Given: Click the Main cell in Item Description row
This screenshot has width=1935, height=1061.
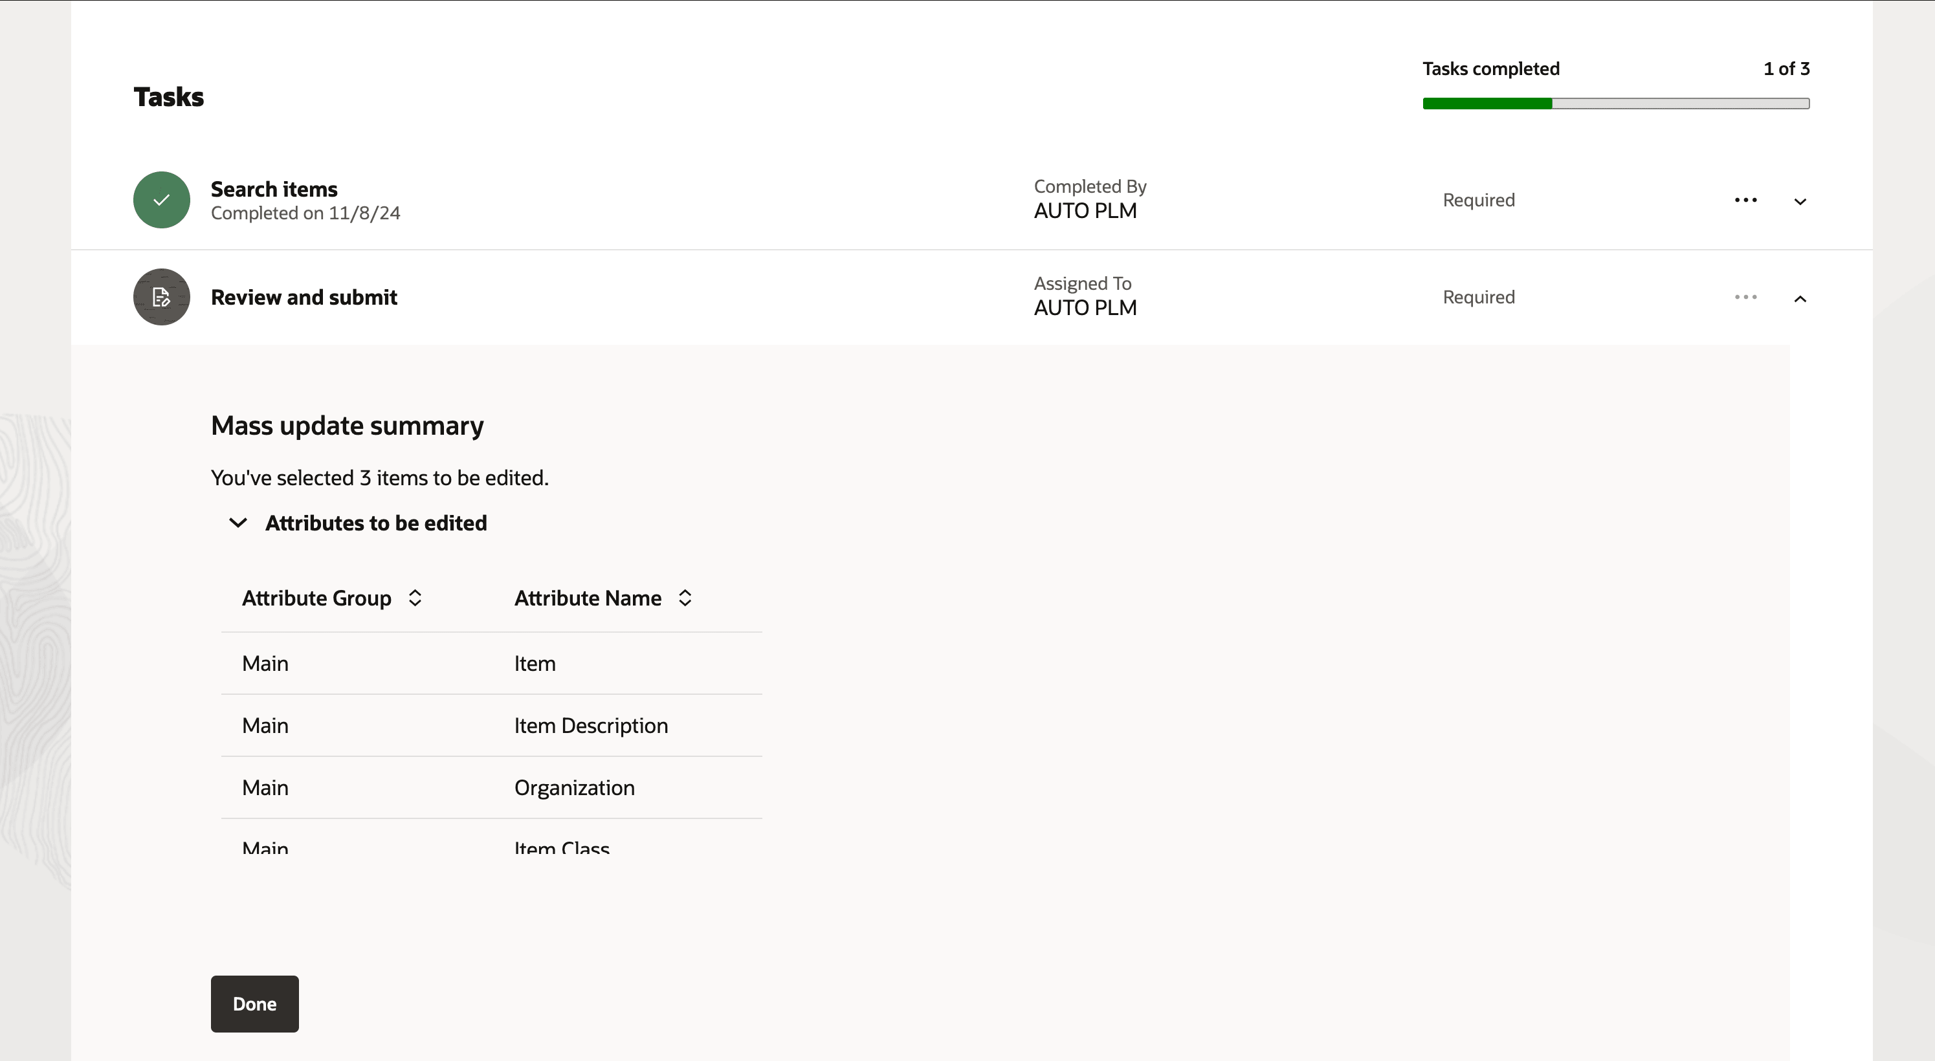Looking at the screenshot, I should [265, 725].
